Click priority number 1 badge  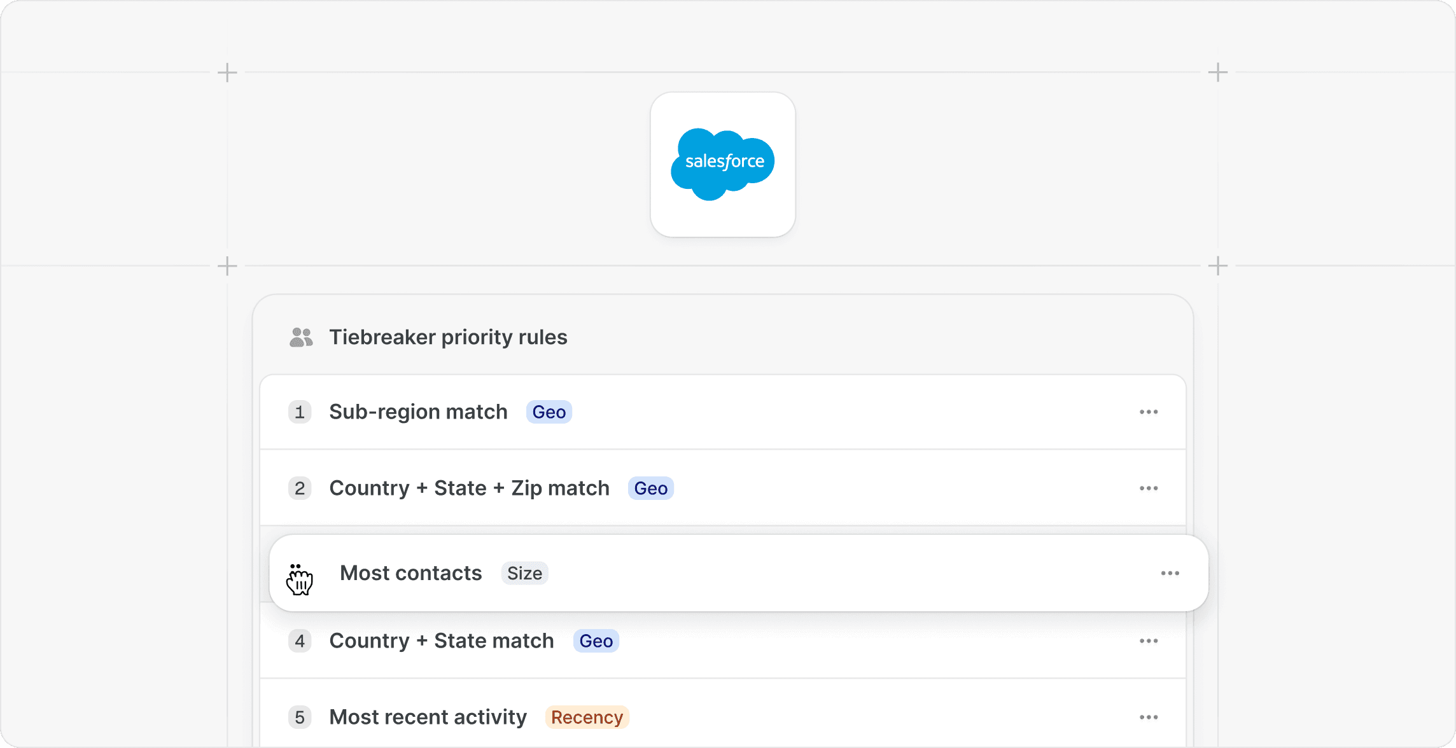(300, 412)
